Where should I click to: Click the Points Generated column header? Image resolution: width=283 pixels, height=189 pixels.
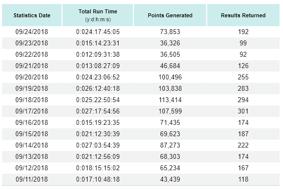[x=170, y=15]
